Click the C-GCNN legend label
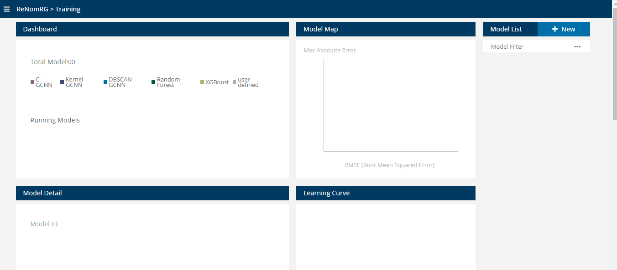Screen dimensions: 617x270 [44, 82]
